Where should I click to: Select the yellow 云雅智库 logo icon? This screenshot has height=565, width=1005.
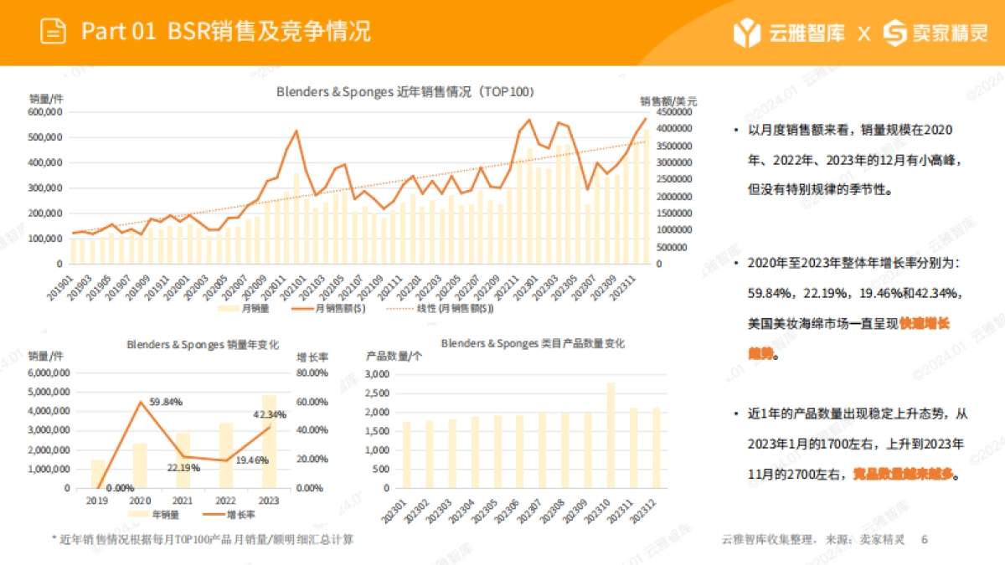coord(748,28)
